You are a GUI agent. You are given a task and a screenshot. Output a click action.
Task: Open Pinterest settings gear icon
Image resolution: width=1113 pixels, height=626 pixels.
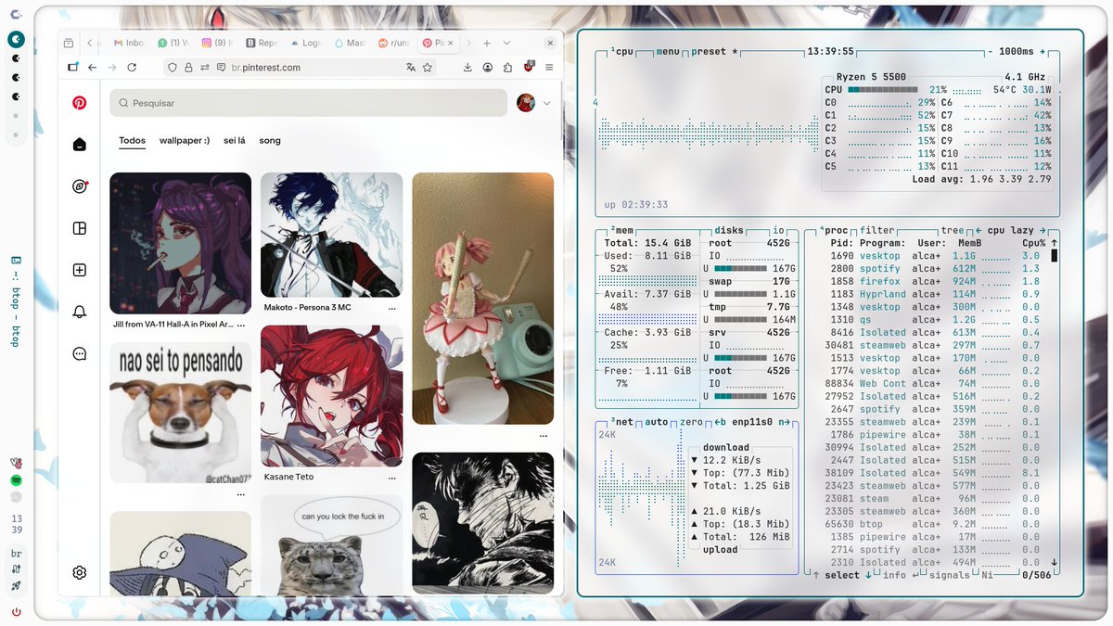point(80,573)
